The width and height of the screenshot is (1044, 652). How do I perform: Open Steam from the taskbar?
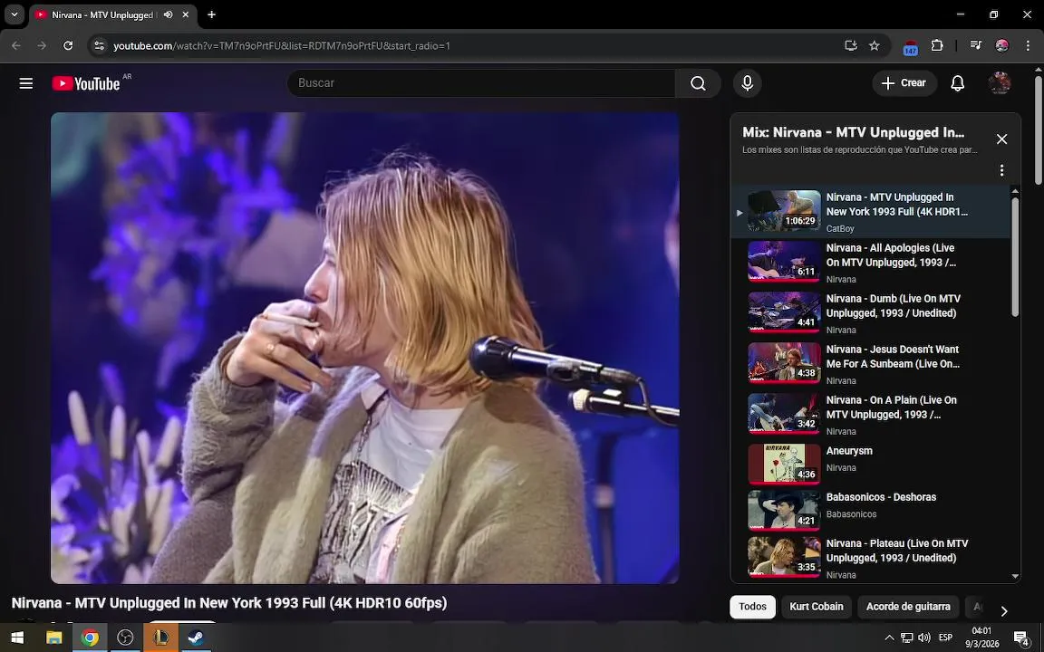pos(196,638)
